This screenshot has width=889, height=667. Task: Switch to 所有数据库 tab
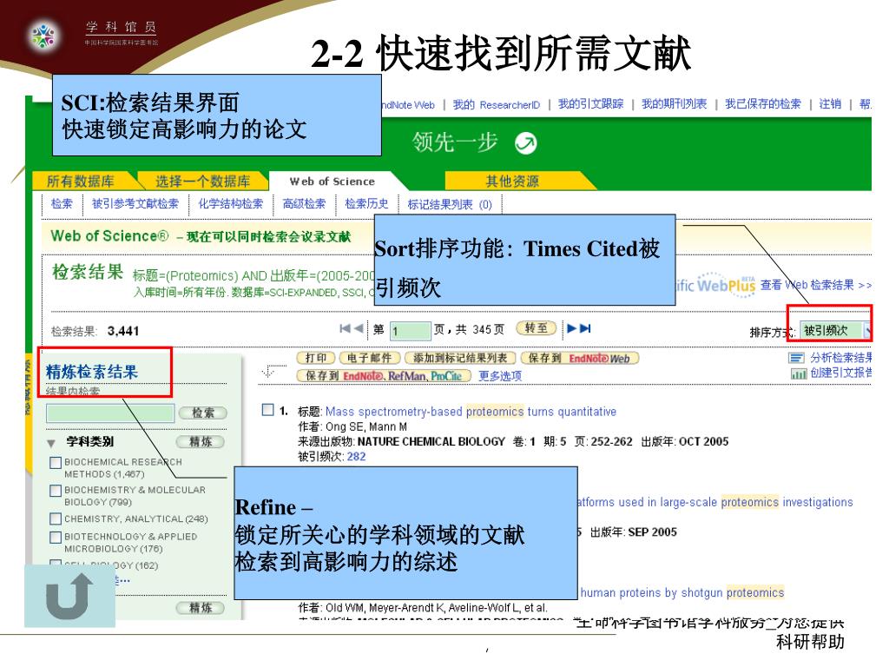[x=81, y=182]
